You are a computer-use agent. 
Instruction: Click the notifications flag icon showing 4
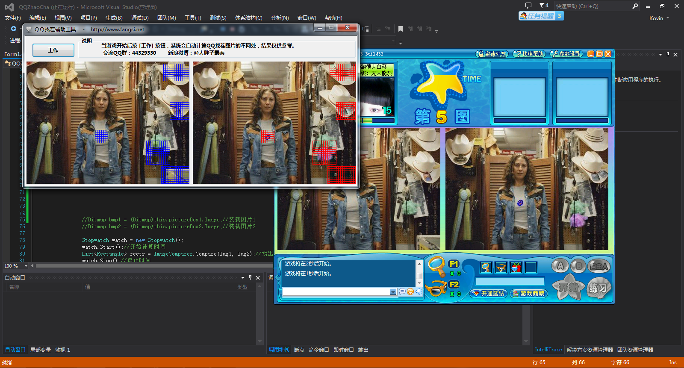pos(544,6)
